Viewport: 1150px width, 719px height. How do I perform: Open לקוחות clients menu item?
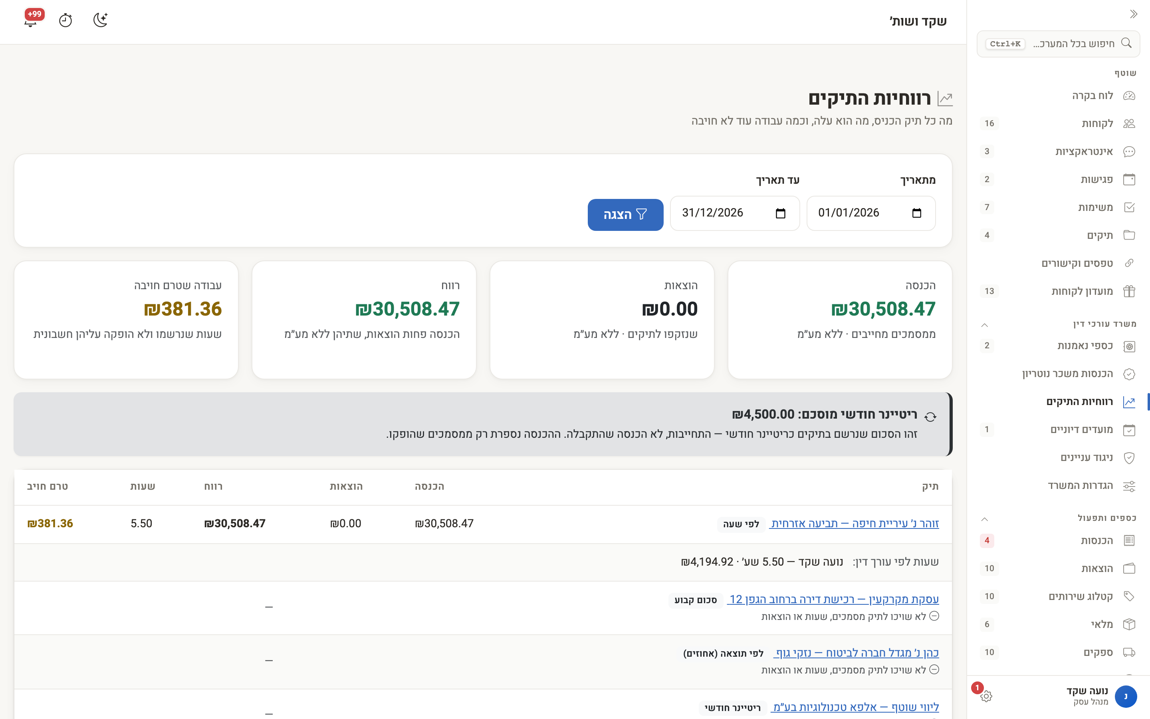click(x=1058, y=124)
